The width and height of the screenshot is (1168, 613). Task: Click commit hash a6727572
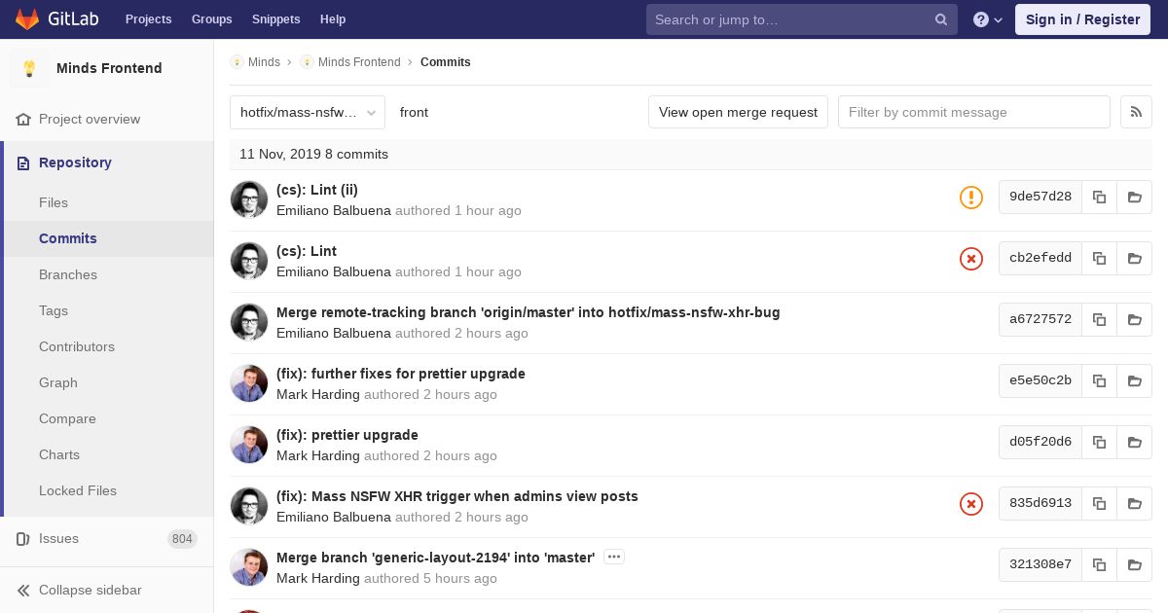pyautogui.click(x=1040, y=319)
